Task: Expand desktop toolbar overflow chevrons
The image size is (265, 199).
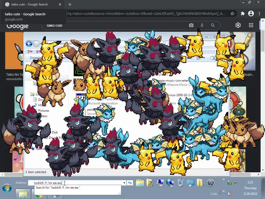Action: tap(223, 179)
